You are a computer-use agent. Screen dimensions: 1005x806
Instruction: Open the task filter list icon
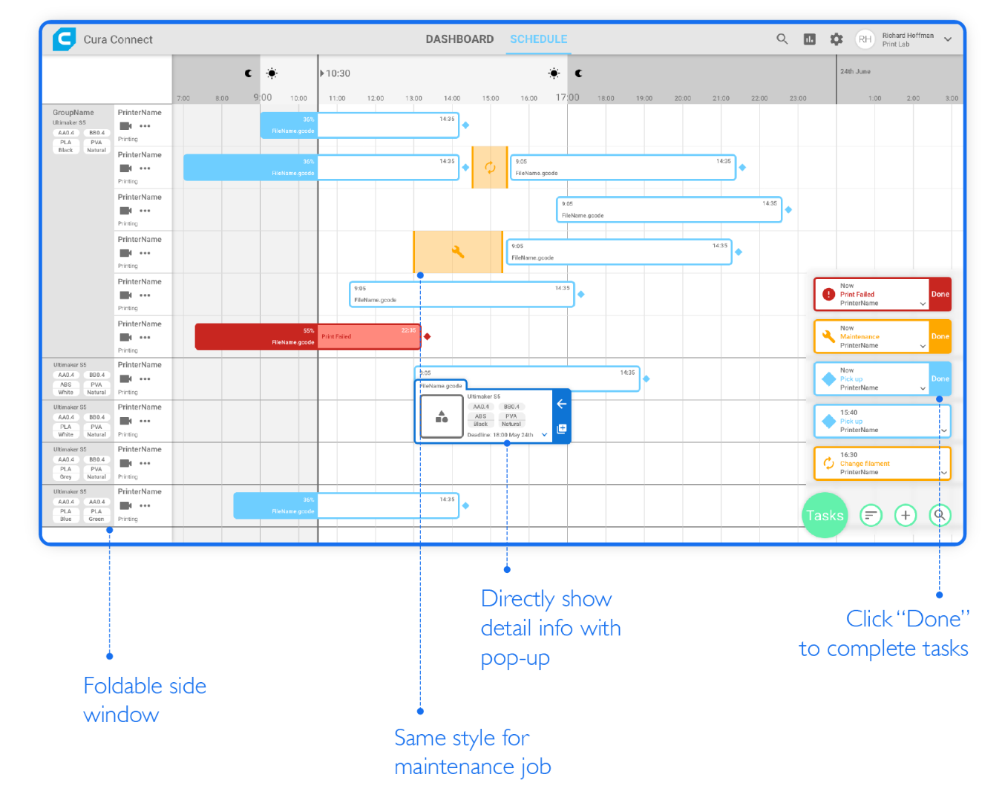(x=871, y=515)
